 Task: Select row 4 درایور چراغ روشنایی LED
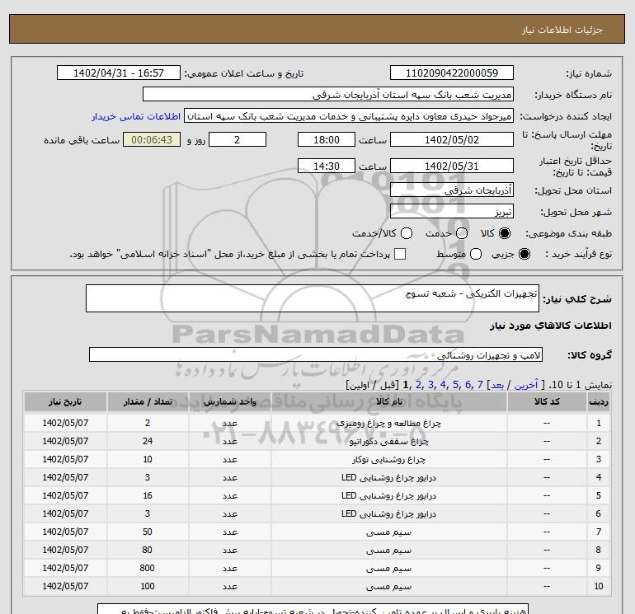coord(317,477)
